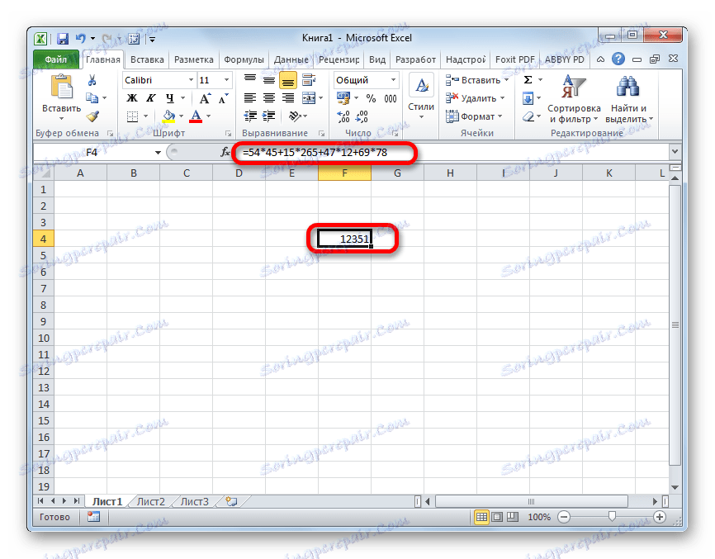The height and width of the screenshot is (559, 715).
Task: Toggle underline formatting (Ч)
Action: [169, 98]
